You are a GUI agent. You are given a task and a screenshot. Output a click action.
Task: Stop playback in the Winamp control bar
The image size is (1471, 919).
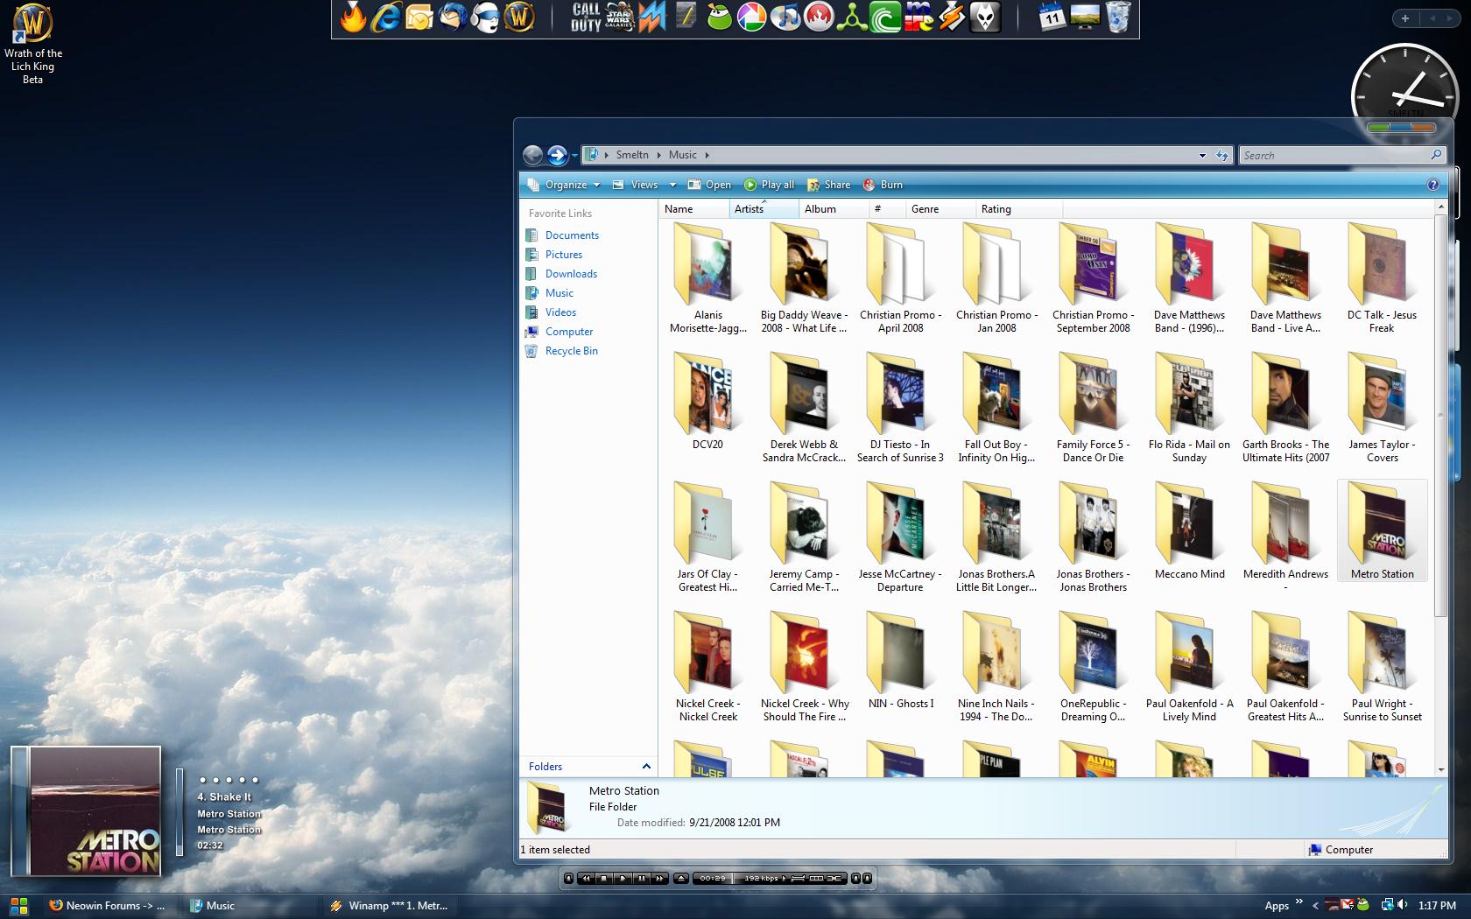tap(603, 878)
